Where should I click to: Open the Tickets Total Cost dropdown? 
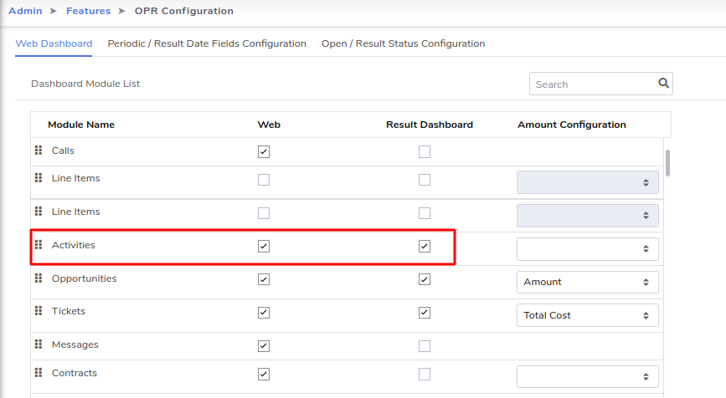588,315
